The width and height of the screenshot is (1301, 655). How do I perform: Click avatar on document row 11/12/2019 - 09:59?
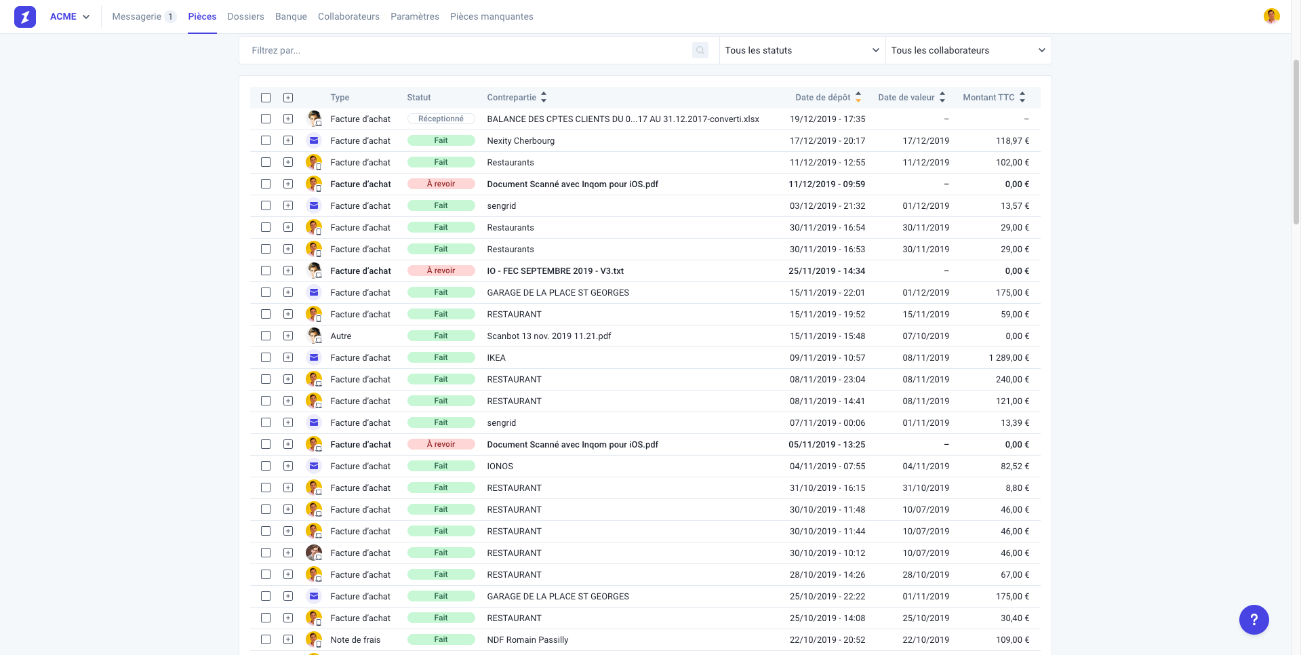tap(314, 184)
